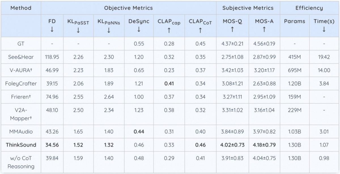Select the ThinkSound row label
This screenshot has height=174, width=340.
[x=21, y=145]
